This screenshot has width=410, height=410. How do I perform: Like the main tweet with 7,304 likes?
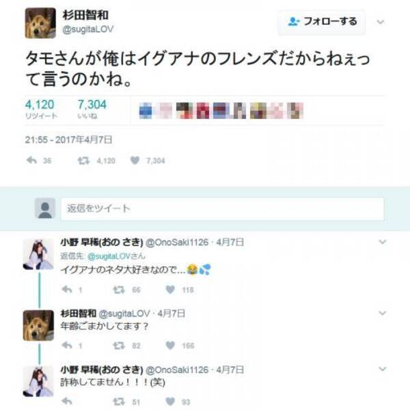pyautogui.click(x=135, y=161)
